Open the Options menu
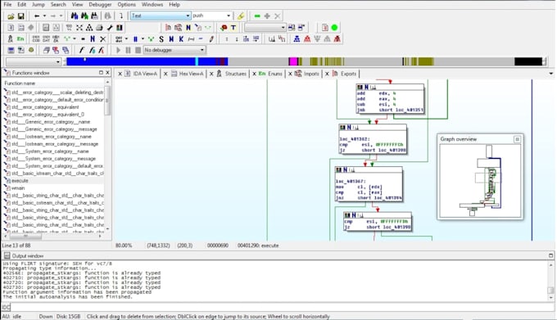This screenshot has height=320, width=557. pyautogui.click(x=126, y=4)
